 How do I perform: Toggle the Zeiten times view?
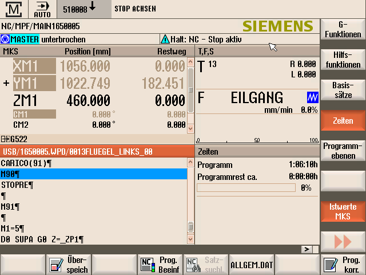click(343, 121)
